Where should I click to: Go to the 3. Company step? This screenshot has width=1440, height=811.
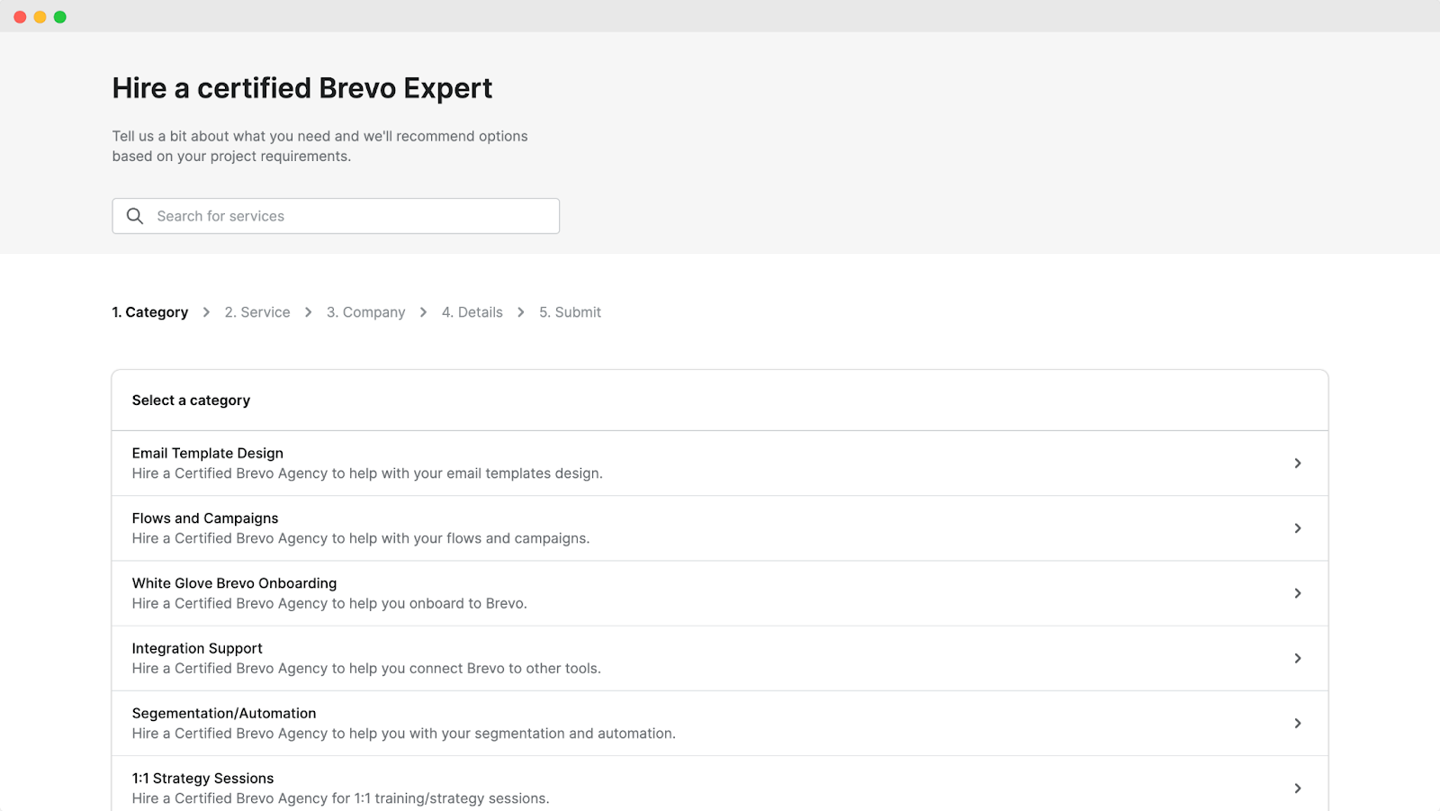pyautogui.click(x=366, y=312)
